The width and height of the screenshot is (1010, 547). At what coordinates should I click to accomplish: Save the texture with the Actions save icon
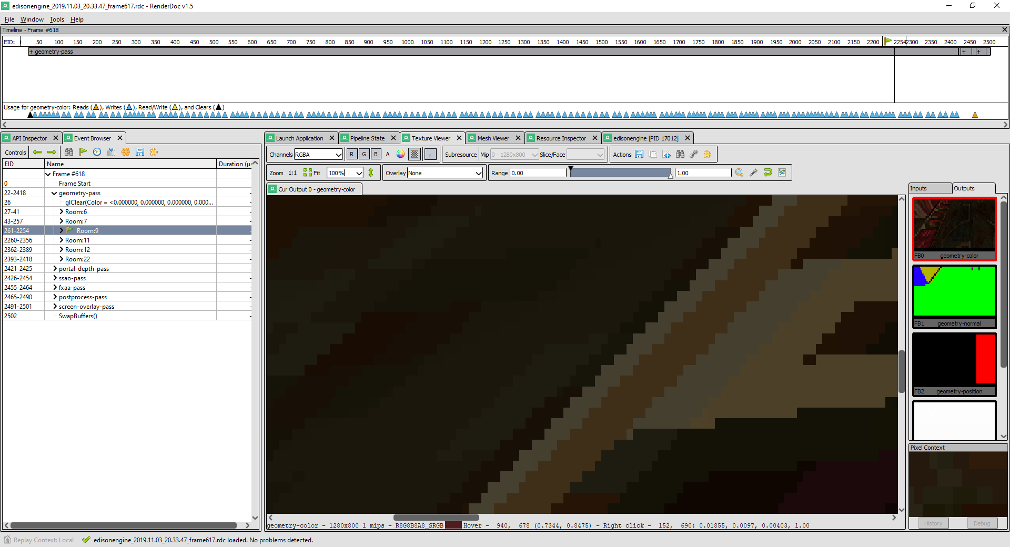639,154
